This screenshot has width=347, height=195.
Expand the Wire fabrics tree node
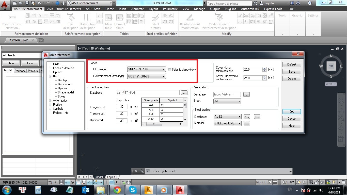click(x=50, y=101)
